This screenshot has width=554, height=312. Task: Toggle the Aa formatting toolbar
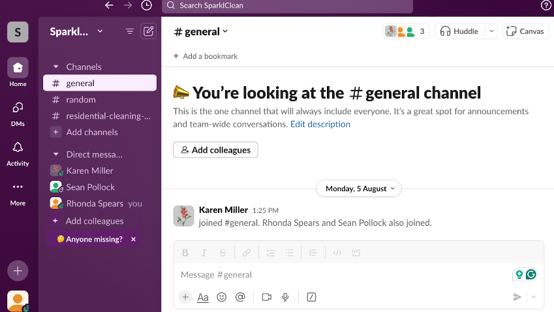coord(203,298)
